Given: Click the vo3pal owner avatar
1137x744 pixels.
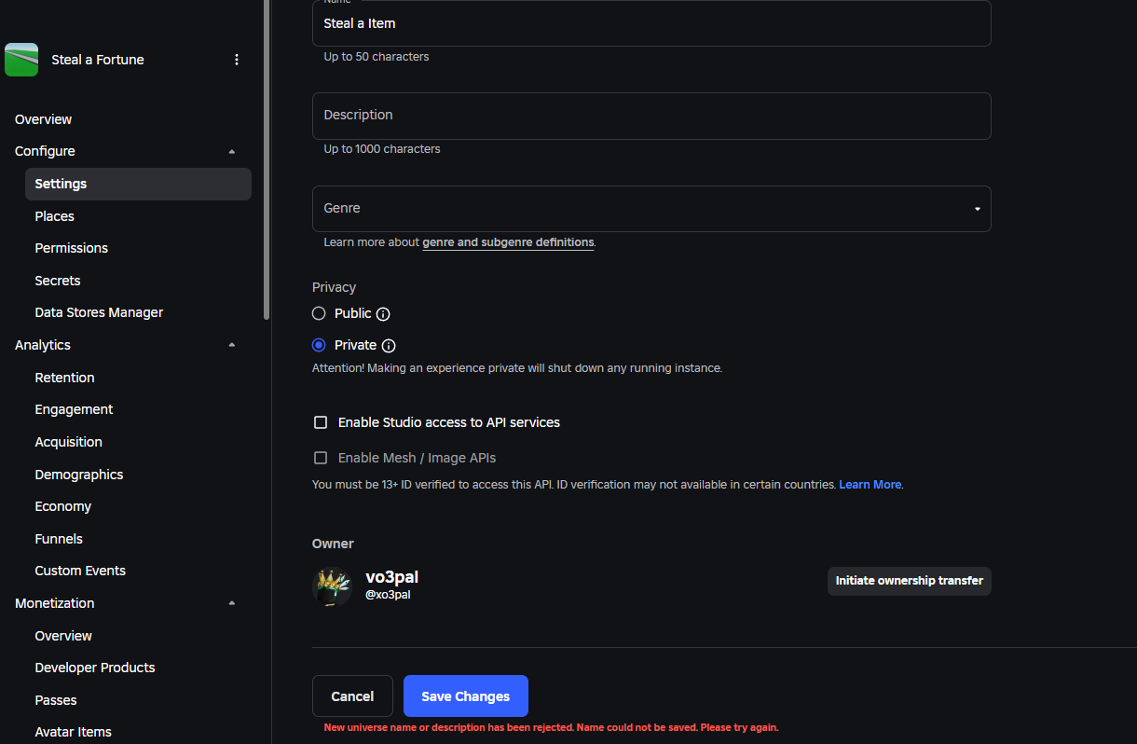Looking at the screenshot, I should 332,586.
